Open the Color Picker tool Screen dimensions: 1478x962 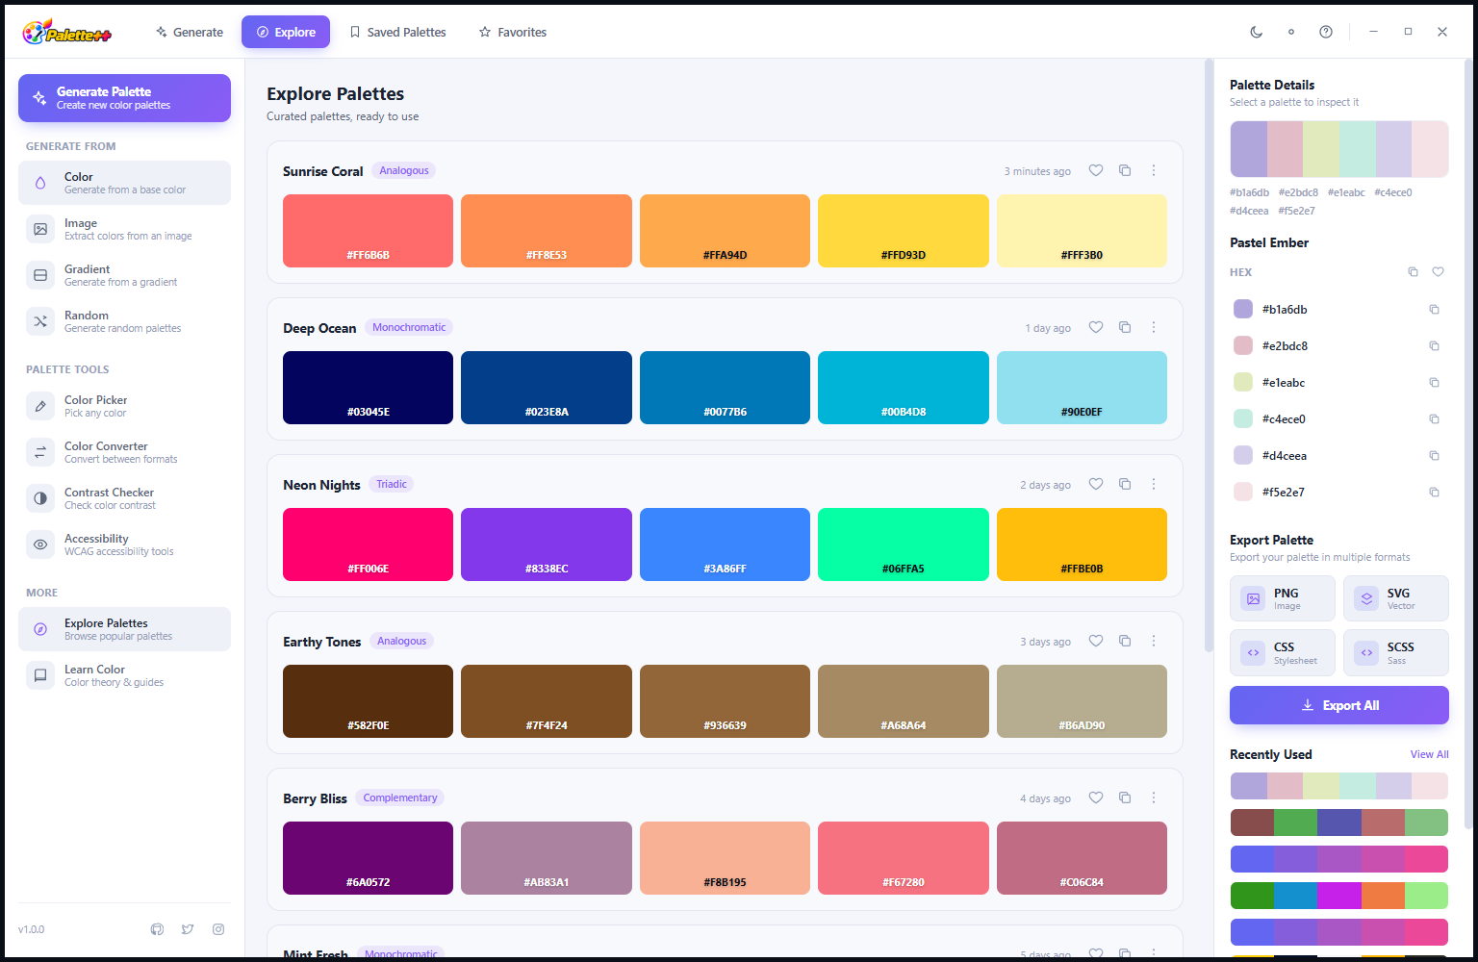pos(124,406)
